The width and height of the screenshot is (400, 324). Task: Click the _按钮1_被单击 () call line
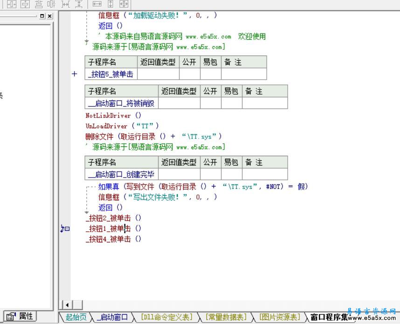coord(113,228)
